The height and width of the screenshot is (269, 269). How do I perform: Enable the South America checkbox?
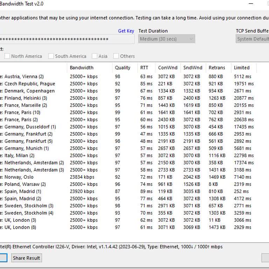[51, 56]
